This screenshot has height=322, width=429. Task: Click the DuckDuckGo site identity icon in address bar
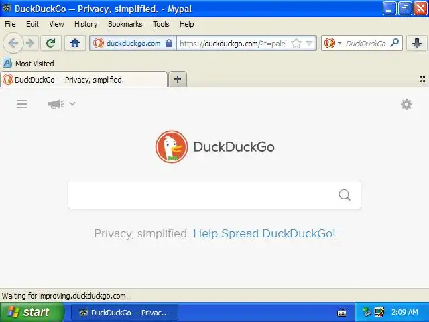coord(99,43)
